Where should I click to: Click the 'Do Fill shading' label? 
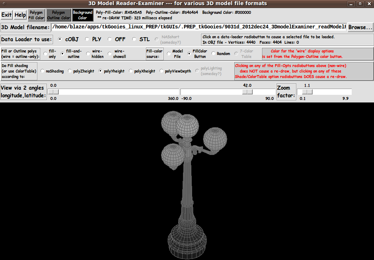coord(19,71)
